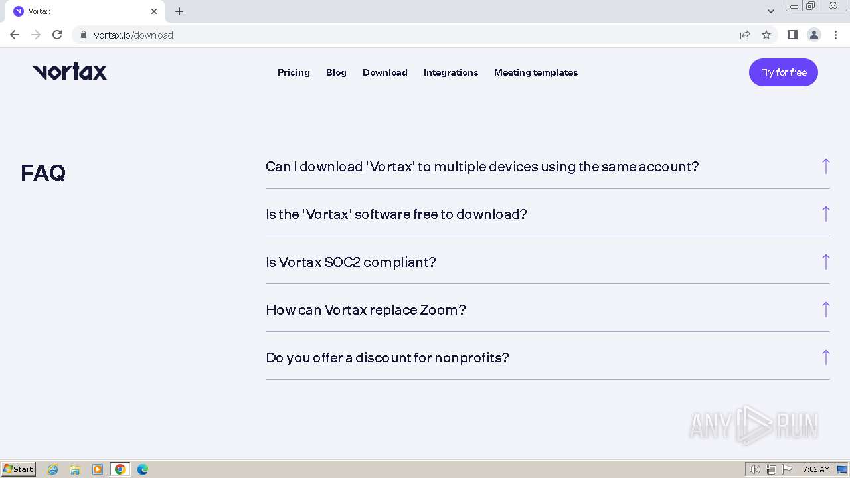850x478 pixels.
Task: Go to Integrations in the navigation
Action: 451,72
